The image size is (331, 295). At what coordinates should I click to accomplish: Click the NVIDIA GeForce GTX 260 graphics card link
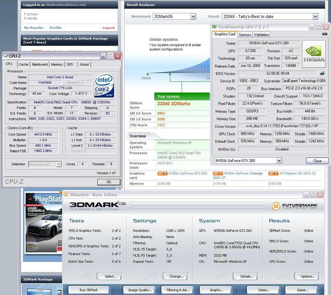(188, 173)
